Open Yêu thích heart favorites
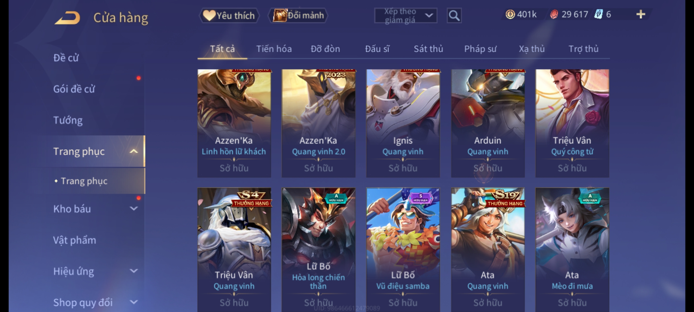The width and height of the screenshot is (694, 312). pos(209,16)
